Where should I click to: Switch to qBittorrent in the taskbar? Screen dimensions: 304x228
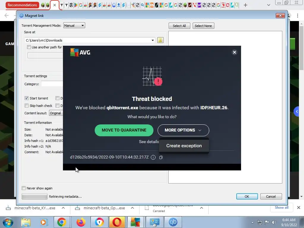(x=173, y=222)
